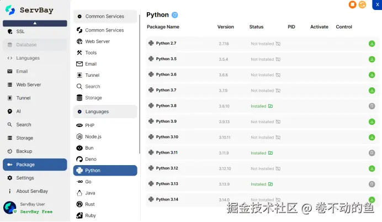The image size is (382, 222).
Task: Open Rust language packages
Action: tap(105, 204)
